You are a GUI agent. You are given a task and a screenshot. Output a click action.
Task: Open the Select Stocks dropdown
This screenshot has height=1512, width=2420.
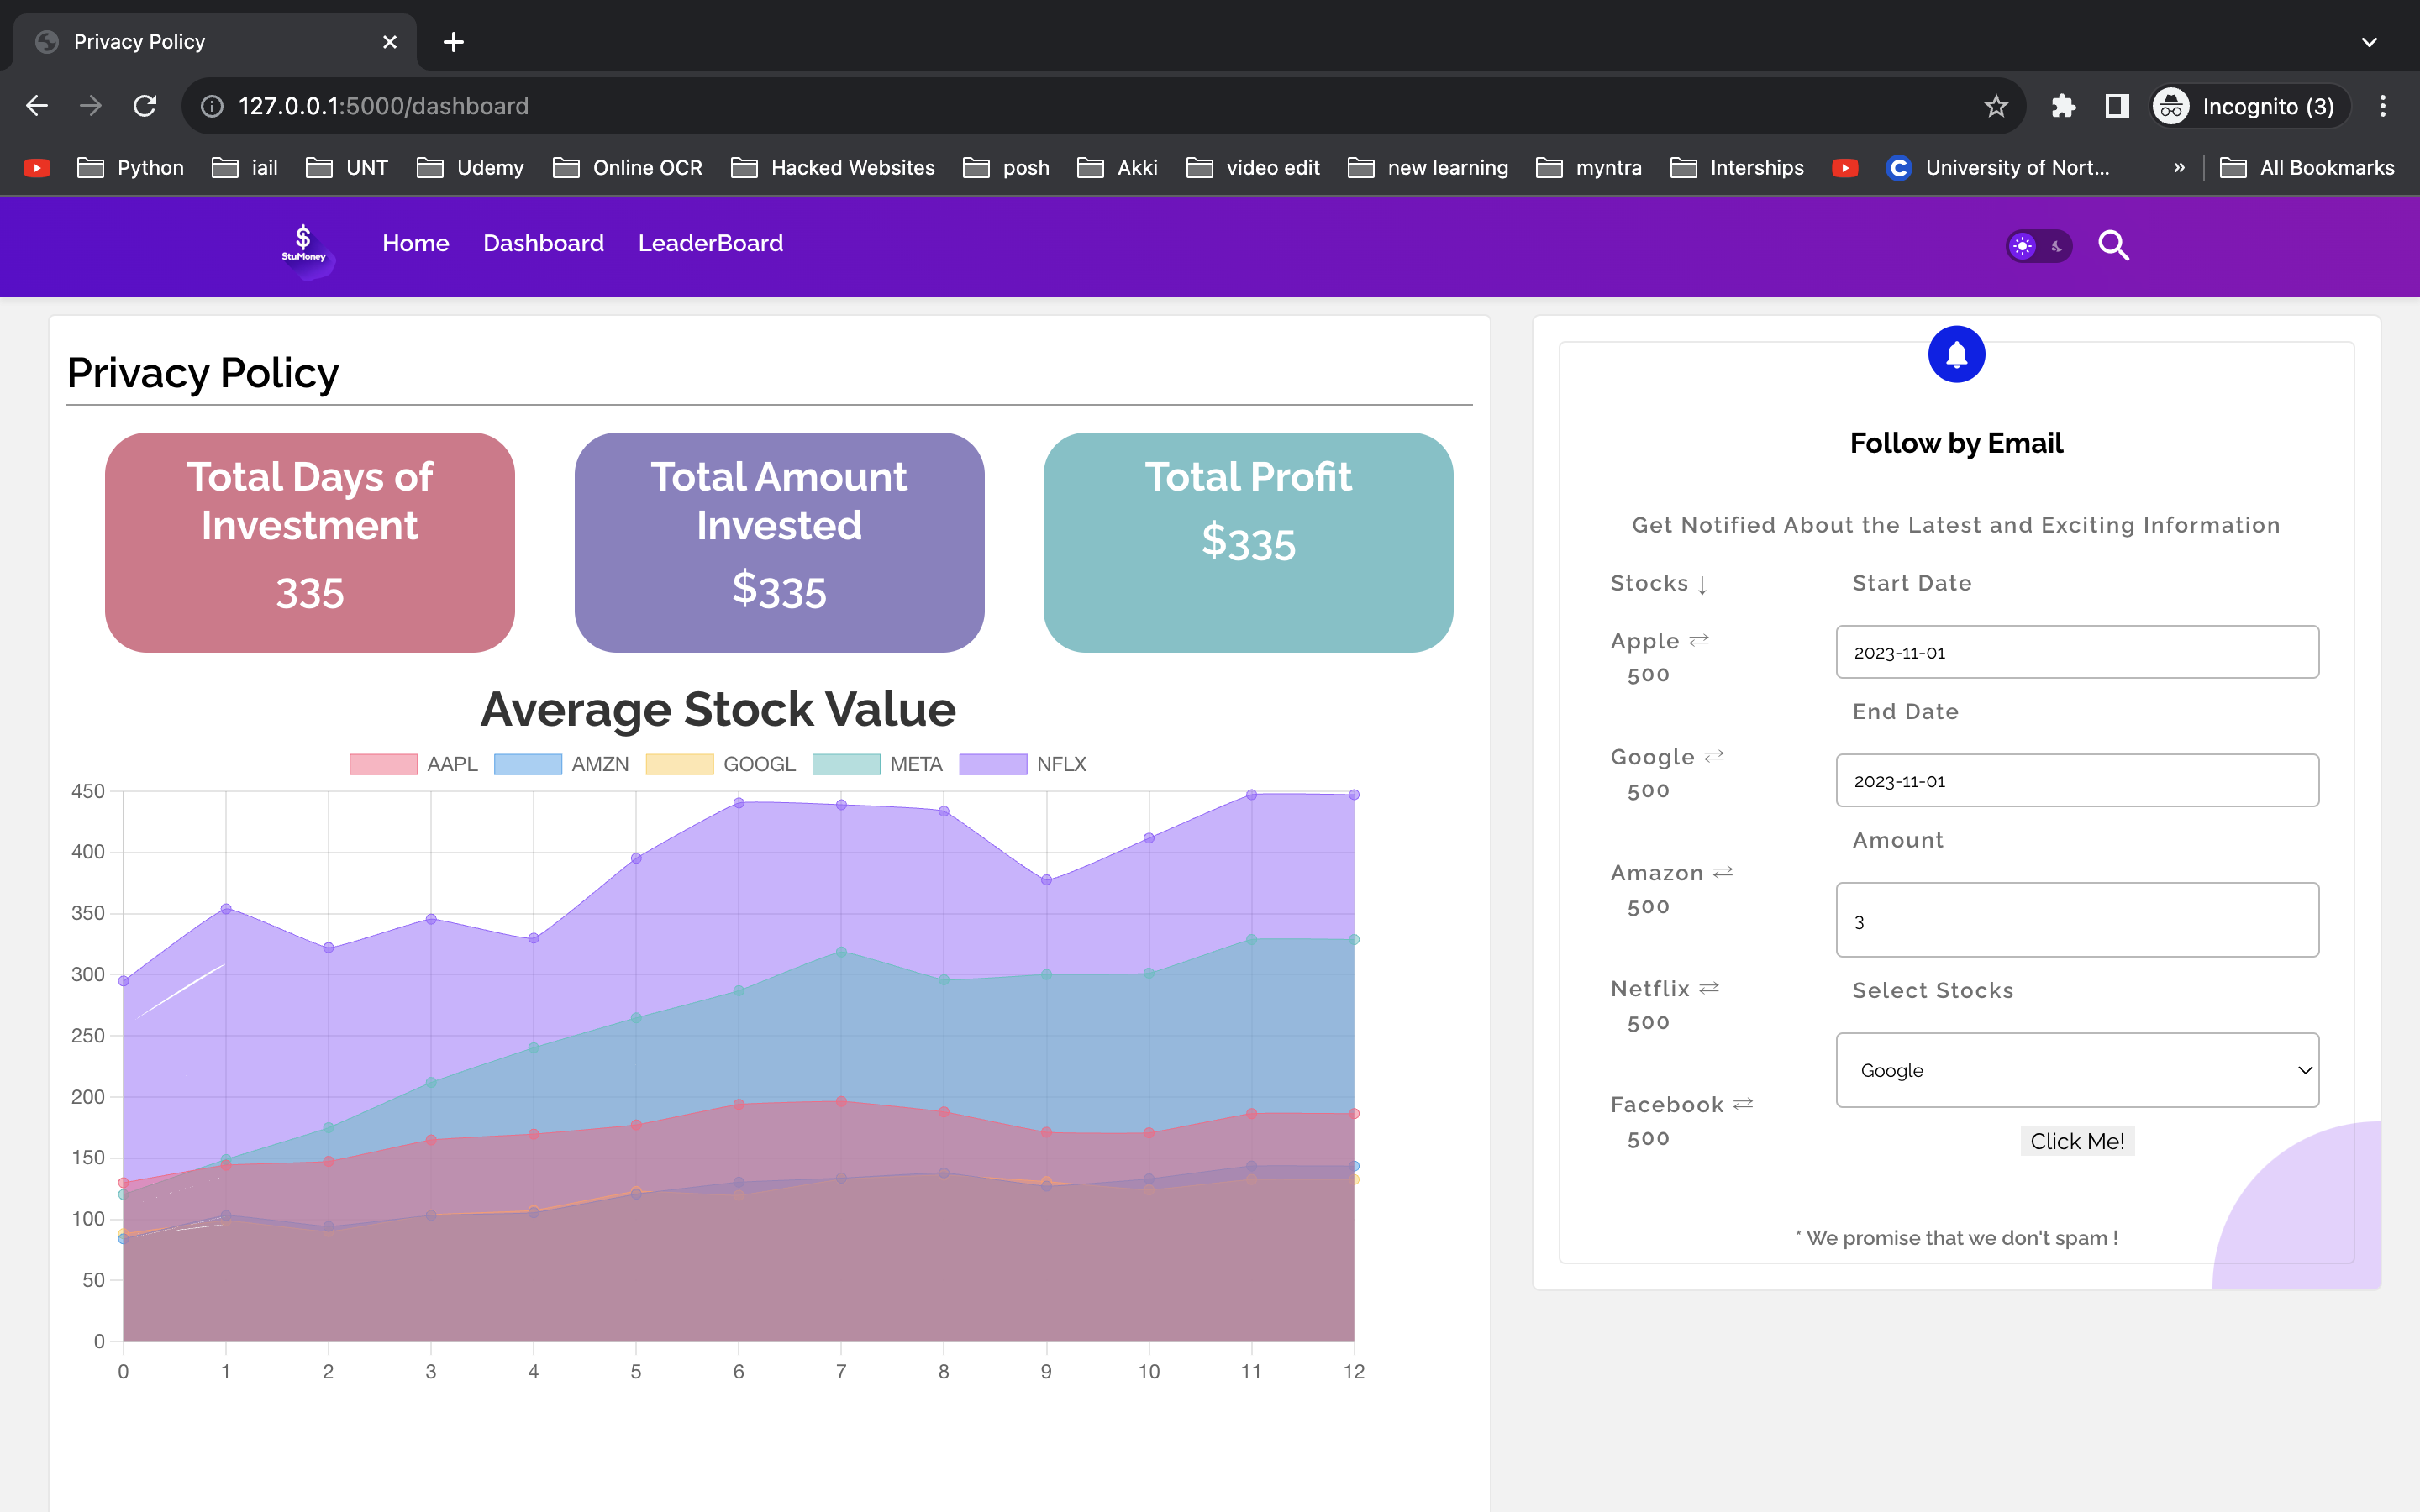(2077, 1070)
